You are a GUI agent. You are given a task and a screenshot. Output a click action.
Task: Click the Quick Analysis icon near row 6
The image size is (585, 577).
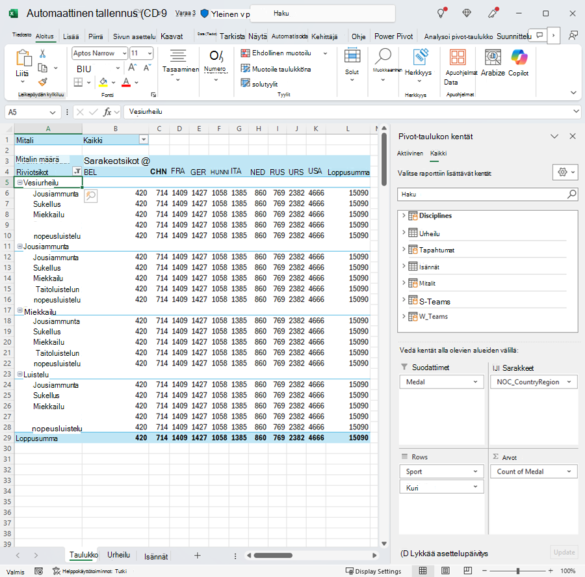click(x=90, y=196)
